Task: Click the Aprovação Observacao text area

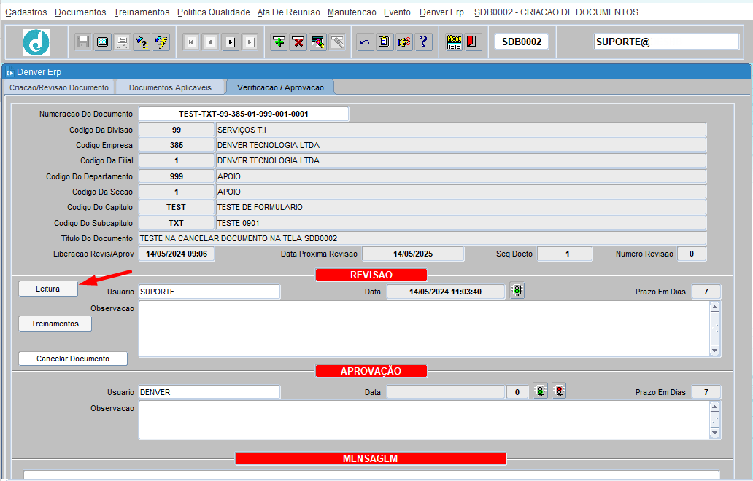Action: (x=424, y=420)
